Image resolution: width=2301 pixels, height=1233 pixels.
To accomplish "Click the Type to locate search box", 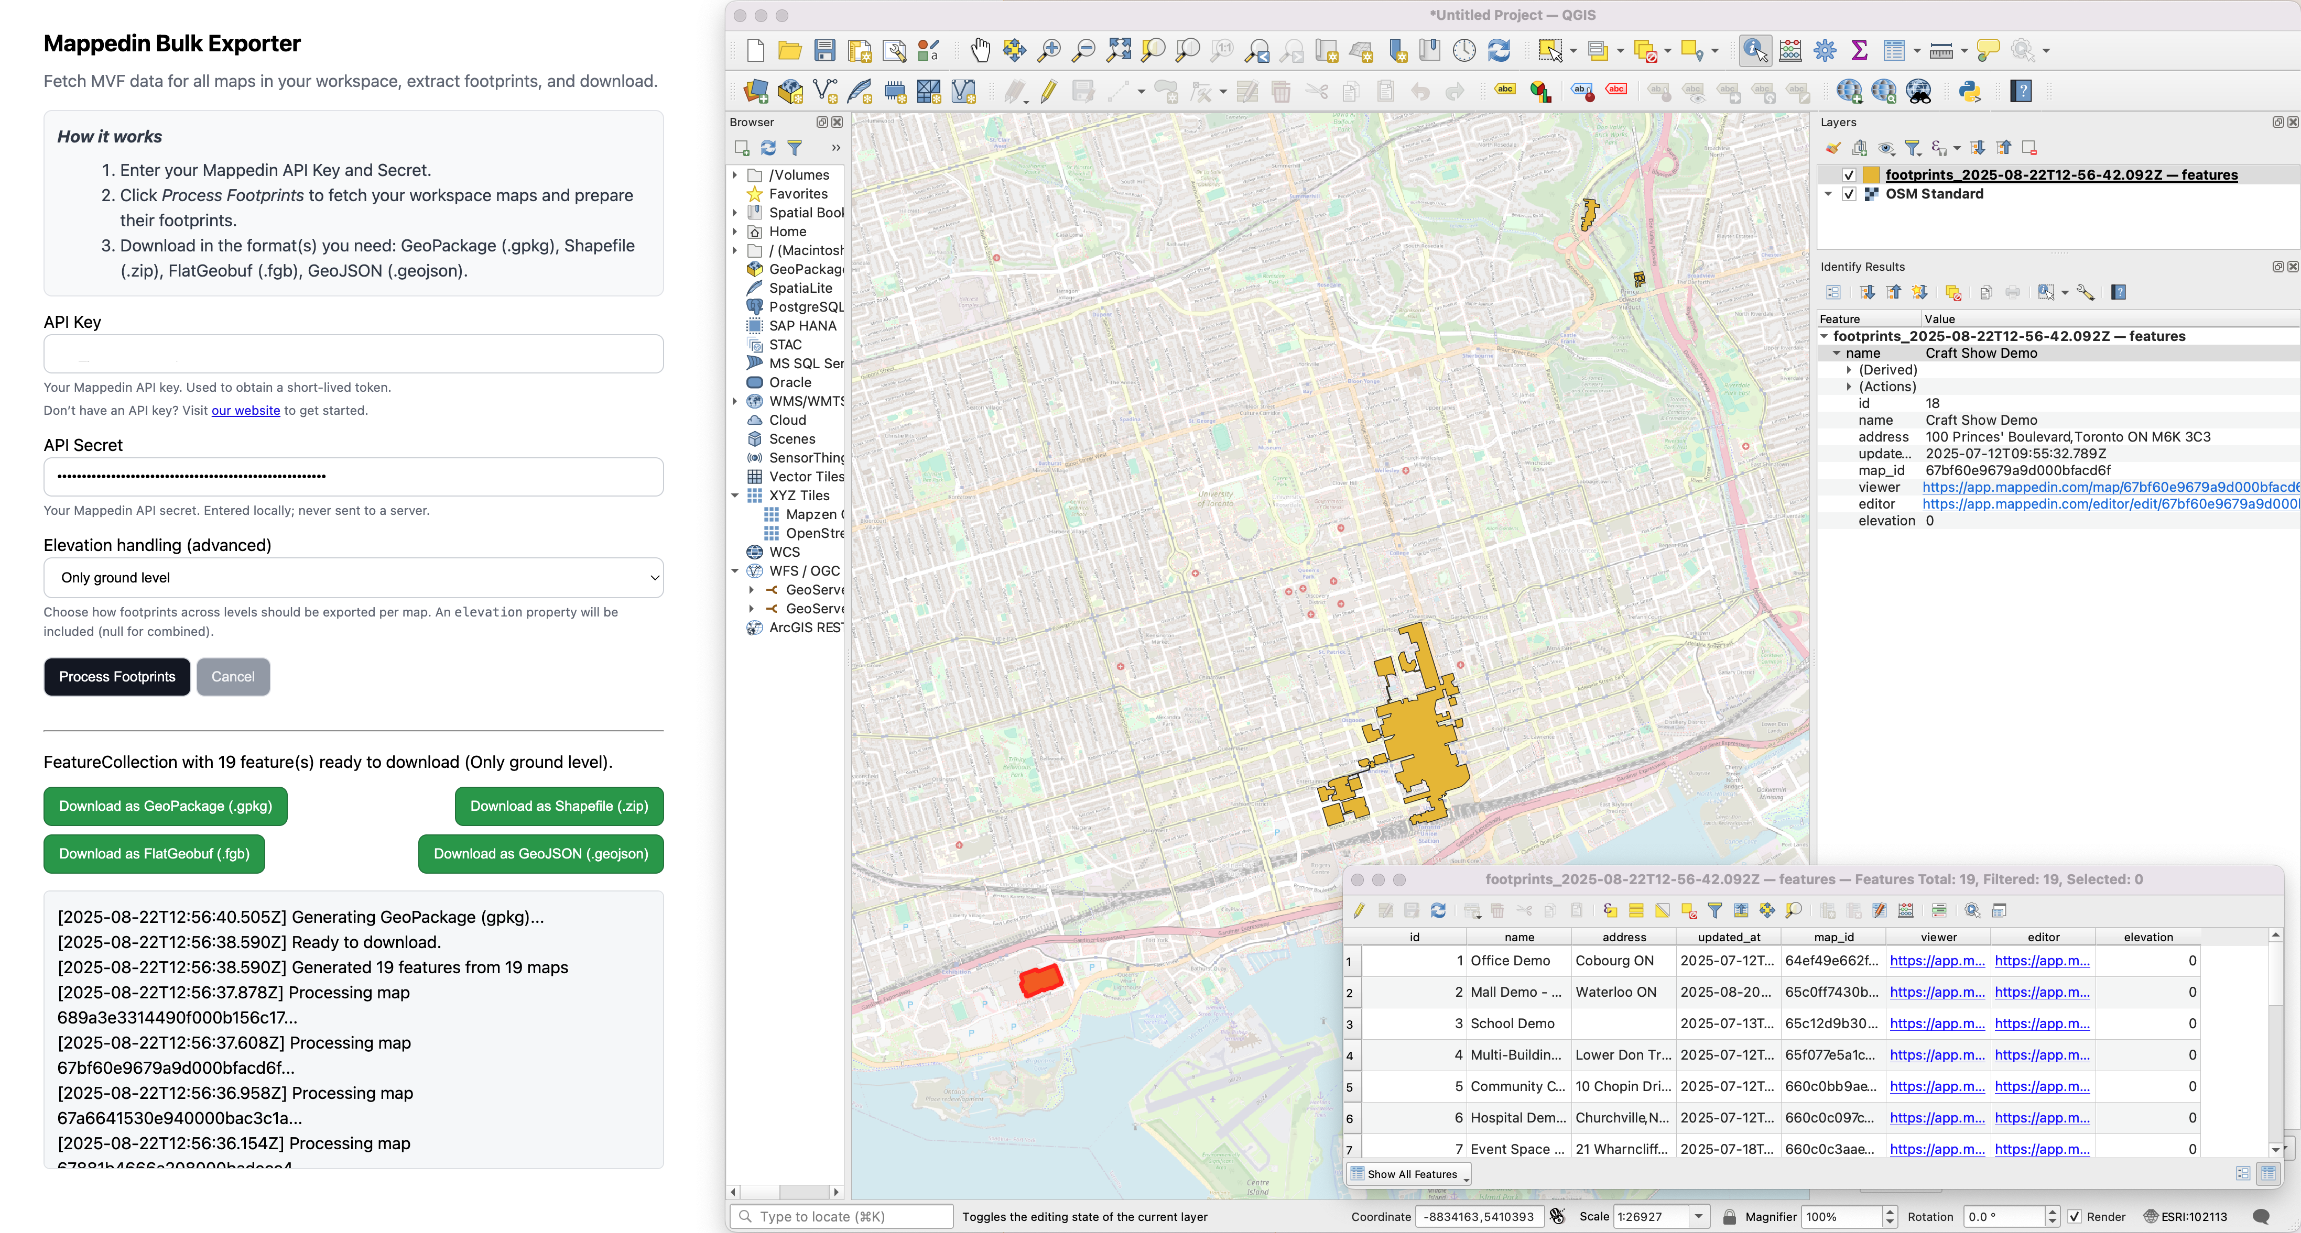I will 841,1217.
